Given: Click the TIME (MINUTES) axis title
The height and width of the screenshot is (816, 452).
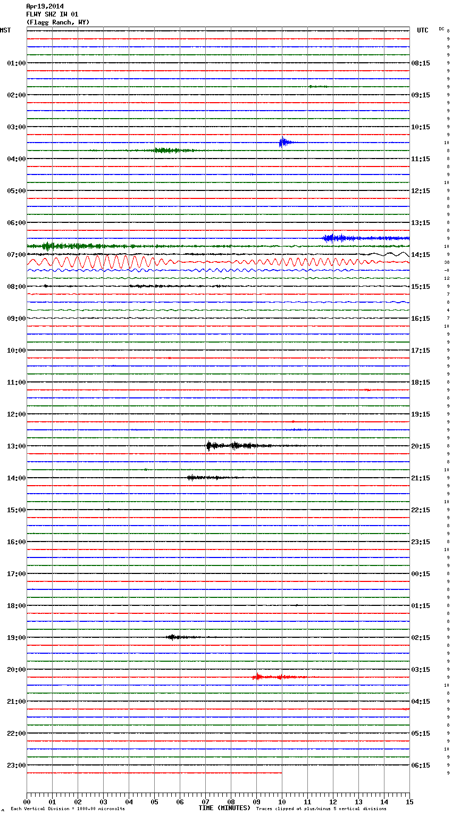Looking at the screenshot, I should tap(224, 808).
